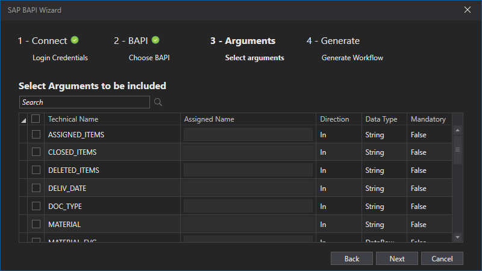Click Generate Workflow step subtitle

(x=352, y=58)
